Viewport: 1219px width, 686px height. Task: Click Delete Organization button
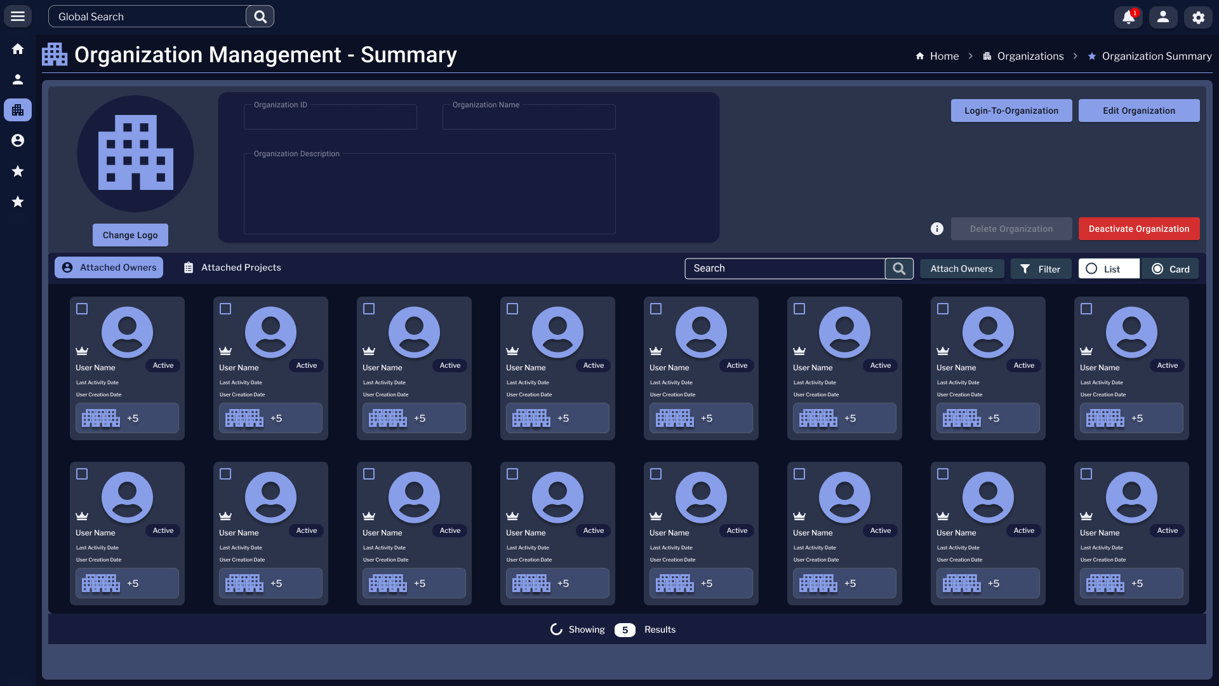click(1011, 229)
